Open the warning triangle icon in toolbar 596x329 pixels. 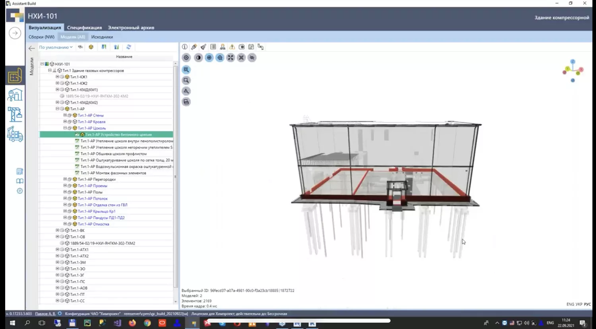coord(232,47)
